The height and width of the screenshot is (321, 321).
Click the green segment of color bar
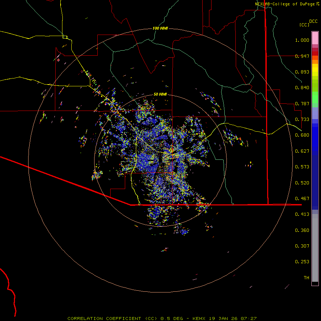point(315,97)
